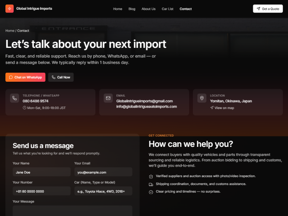The width and height of the screenshot is (288, 216).
Task: Click the phone receiver icon in Telephone card
Action: (14, 98)
